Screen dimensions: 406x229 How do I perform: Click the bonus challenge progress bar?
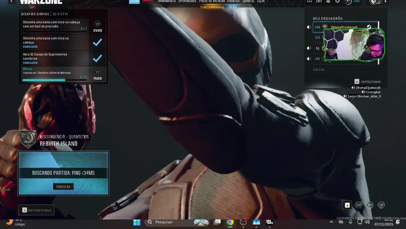[55, 80]
